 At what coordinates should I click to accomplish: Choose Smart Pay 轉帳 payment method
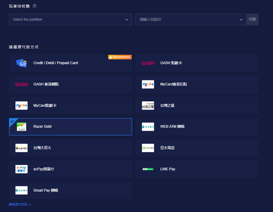70,190
